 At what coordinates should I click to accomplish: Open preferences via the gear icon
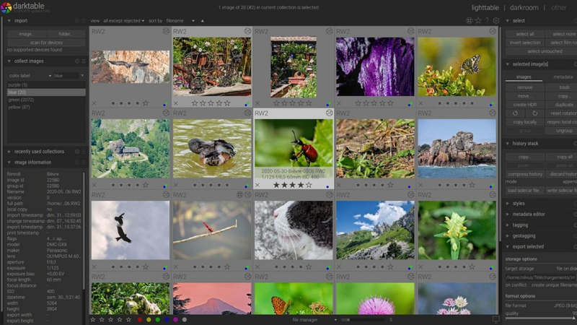point(495,21)
